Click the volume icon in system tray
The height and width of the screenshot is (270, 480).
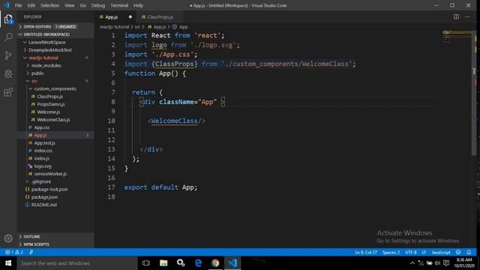click(x=438, y=263)
